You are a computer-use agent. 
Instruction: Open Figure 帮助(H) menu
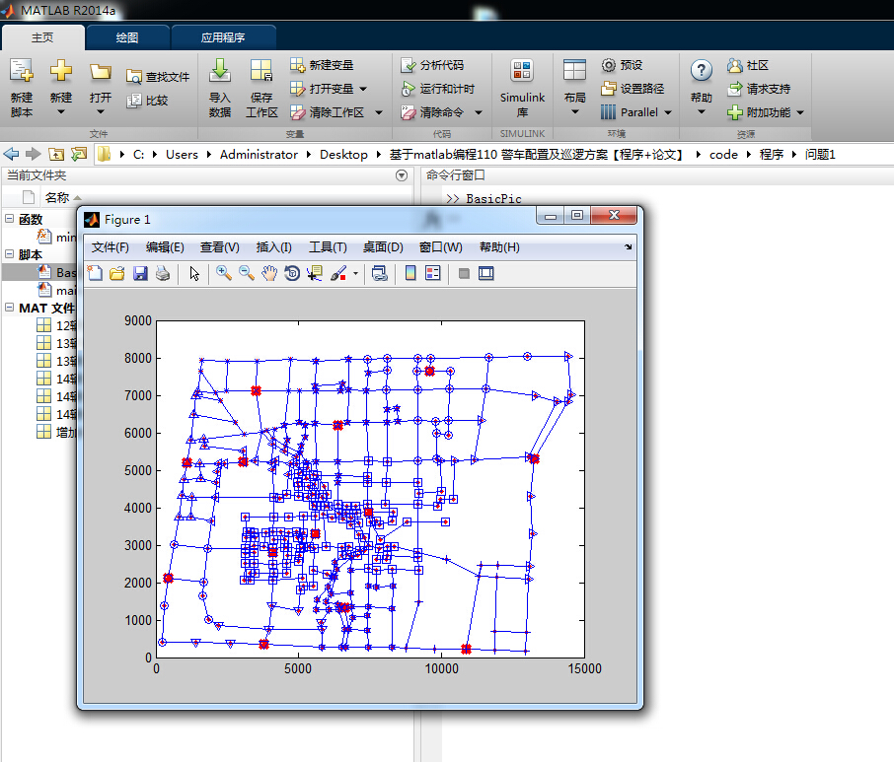coord(499,247)
